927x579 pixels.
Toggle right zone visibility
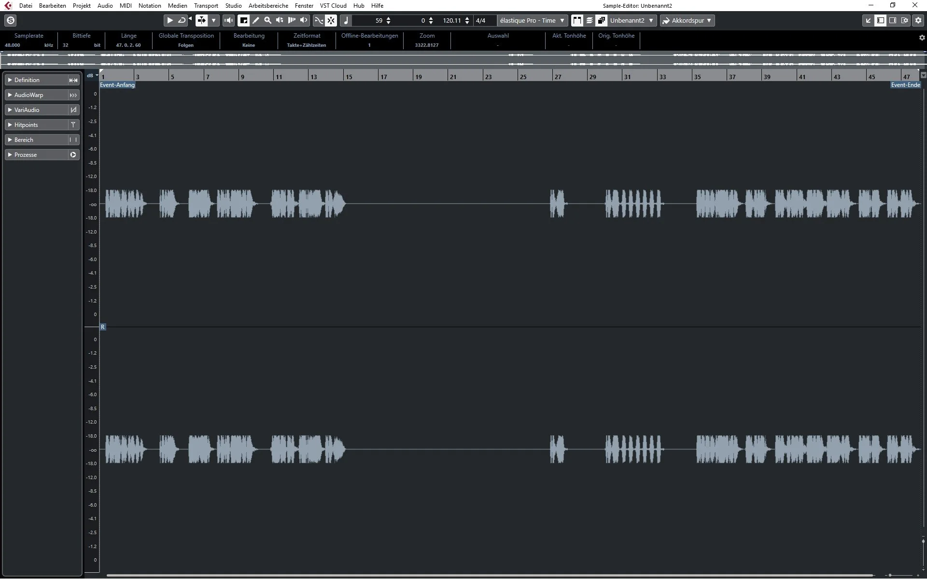click(x=893, y=20)
